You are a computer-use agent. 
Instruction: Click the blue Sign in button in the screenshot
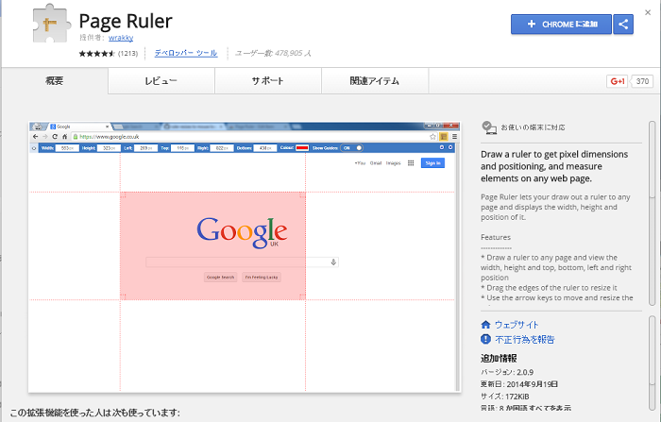[x=432, y=163]
